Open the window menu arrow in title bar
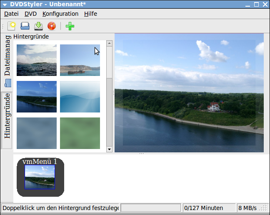This screenshot has width=270, height=215. coord(5,5)
